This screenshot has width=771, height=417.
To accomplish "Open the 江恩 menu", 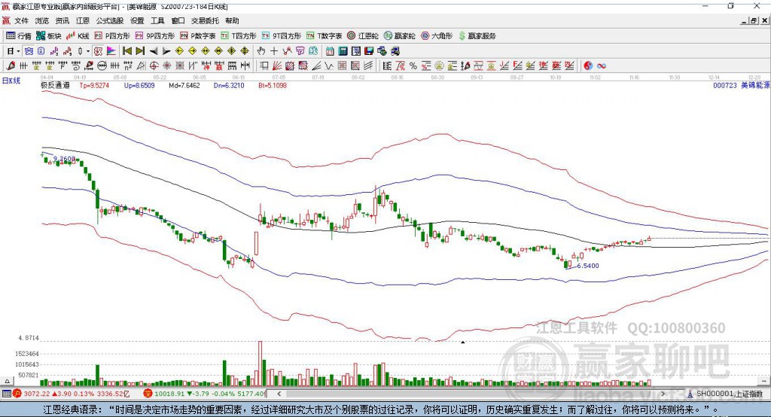I will coord(83,20).
